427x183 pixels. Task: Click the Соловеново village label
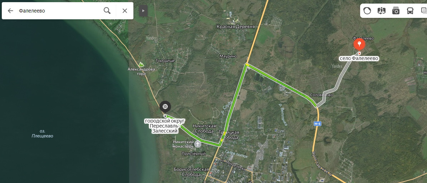pos(322,95)
